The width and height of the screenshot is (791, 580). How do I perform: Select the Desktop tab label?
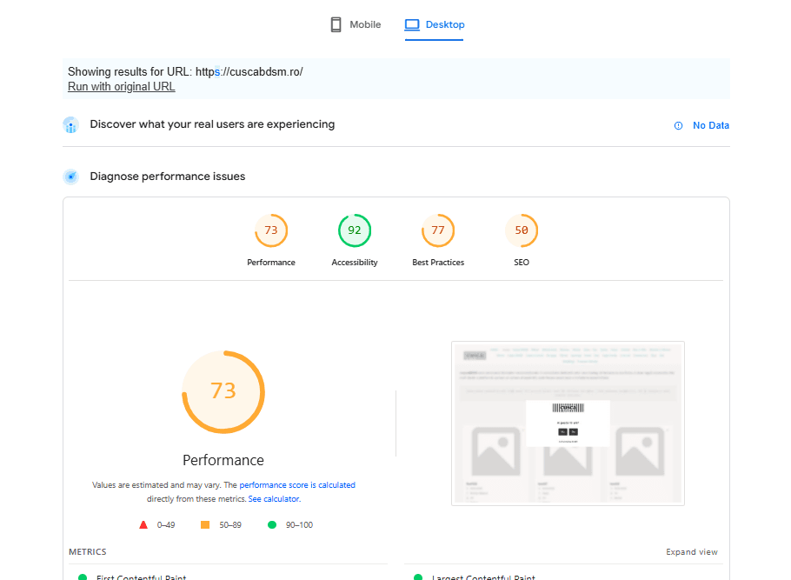[x=444, y=25]
